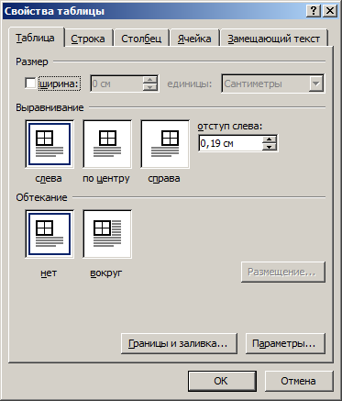Click the help question mark in title bar
The image size is (342, 401).
[x=314, y=11]
